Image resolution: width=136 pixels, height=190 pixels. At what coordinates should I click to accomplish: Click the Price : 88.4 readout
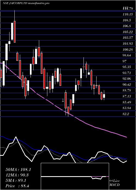coord(17,186)
